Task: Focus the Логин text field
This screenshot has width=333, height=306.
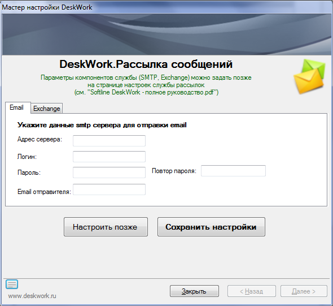Action: (109, 157)
